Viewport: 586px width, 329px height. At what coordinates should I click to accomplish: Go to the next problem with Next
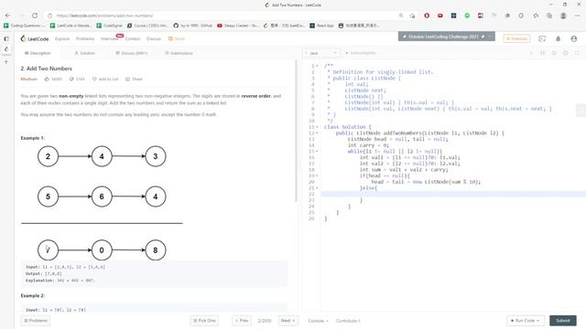[288, 321]
